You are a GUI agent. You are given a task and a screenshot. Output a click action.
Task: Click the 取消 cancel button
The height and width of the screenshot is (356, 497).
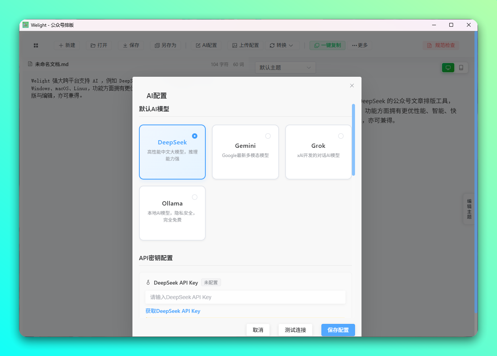tap(258, 330)
